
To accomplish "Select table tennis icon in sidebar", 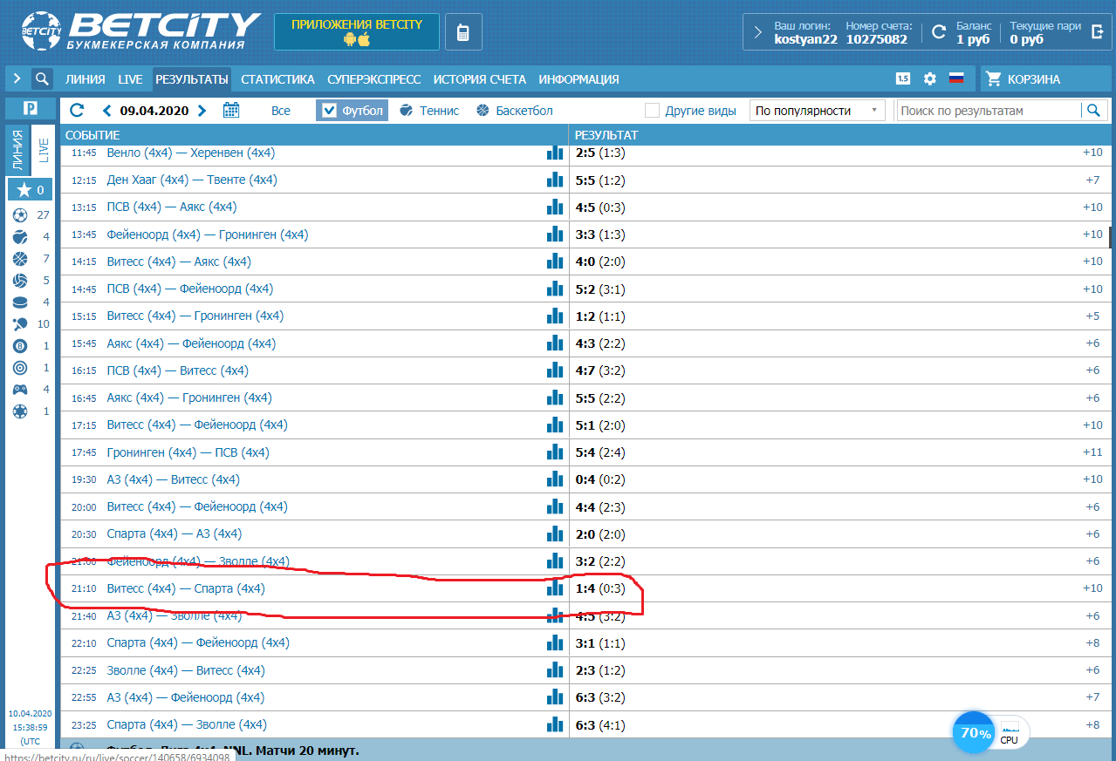I will [x=20, y=324].
